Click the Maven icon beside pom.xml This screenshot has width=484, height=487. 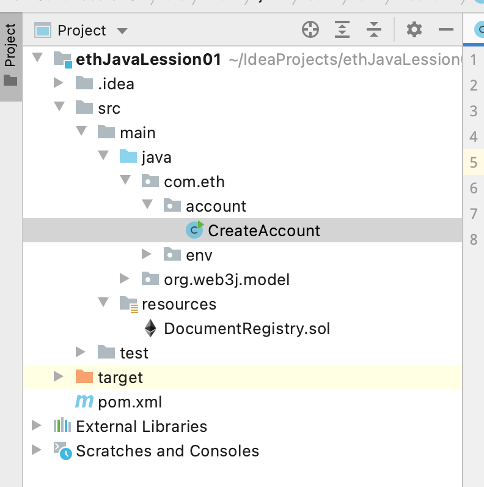coord(84,402)
